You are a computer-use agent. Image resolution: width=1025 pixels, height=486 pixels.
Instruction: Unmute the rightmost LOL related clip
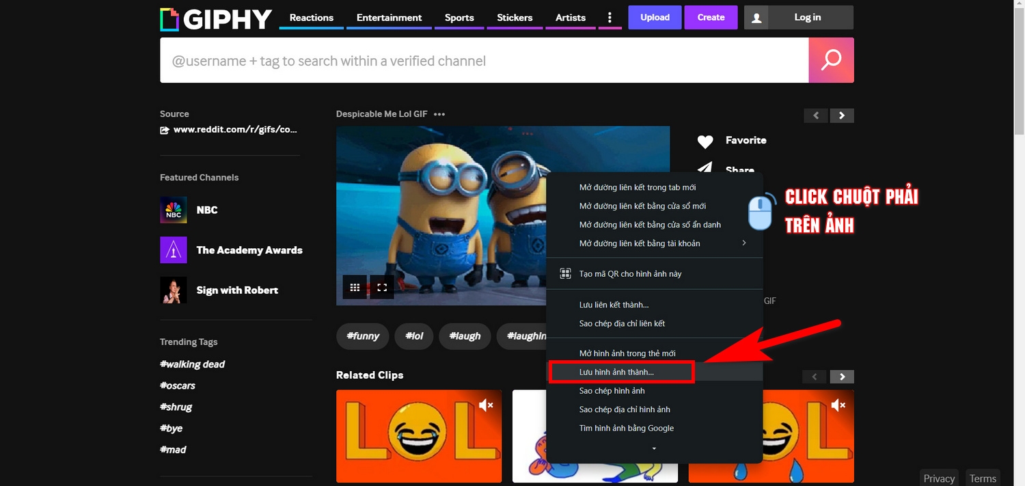click(838, 405)
